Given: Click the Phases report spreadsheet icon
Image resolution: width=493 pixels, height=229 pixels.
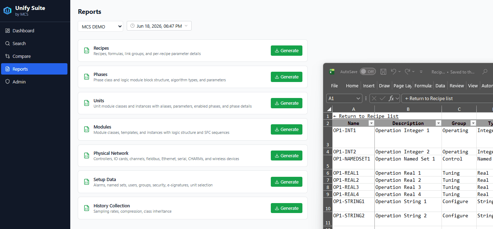Looking at the screenshot, I should (87, 77).
